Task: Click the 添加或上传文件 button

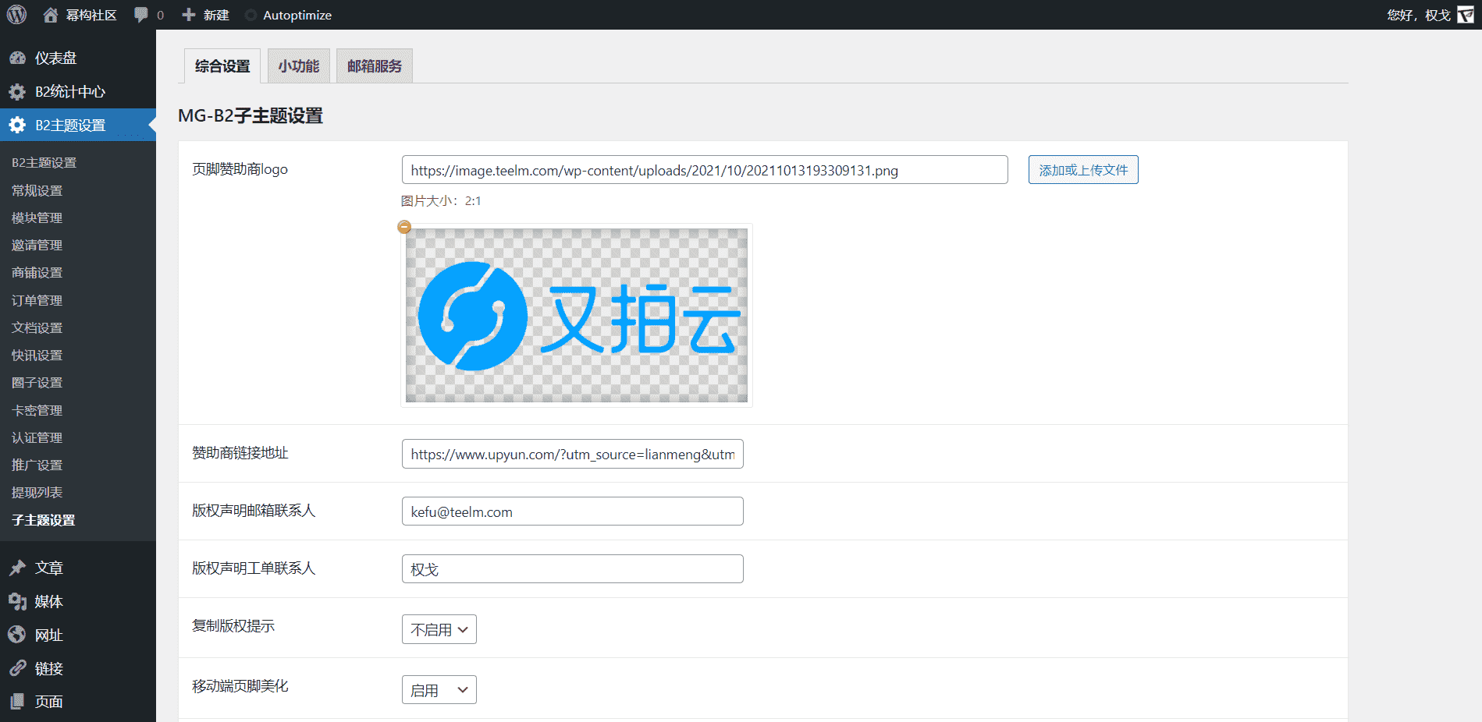Action: click(x=1083, y=170)
